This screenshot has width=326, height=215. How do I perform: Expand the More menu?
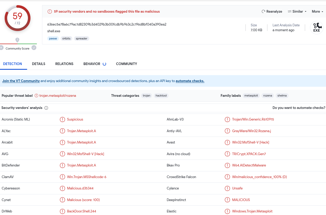[x=317, y=12]
